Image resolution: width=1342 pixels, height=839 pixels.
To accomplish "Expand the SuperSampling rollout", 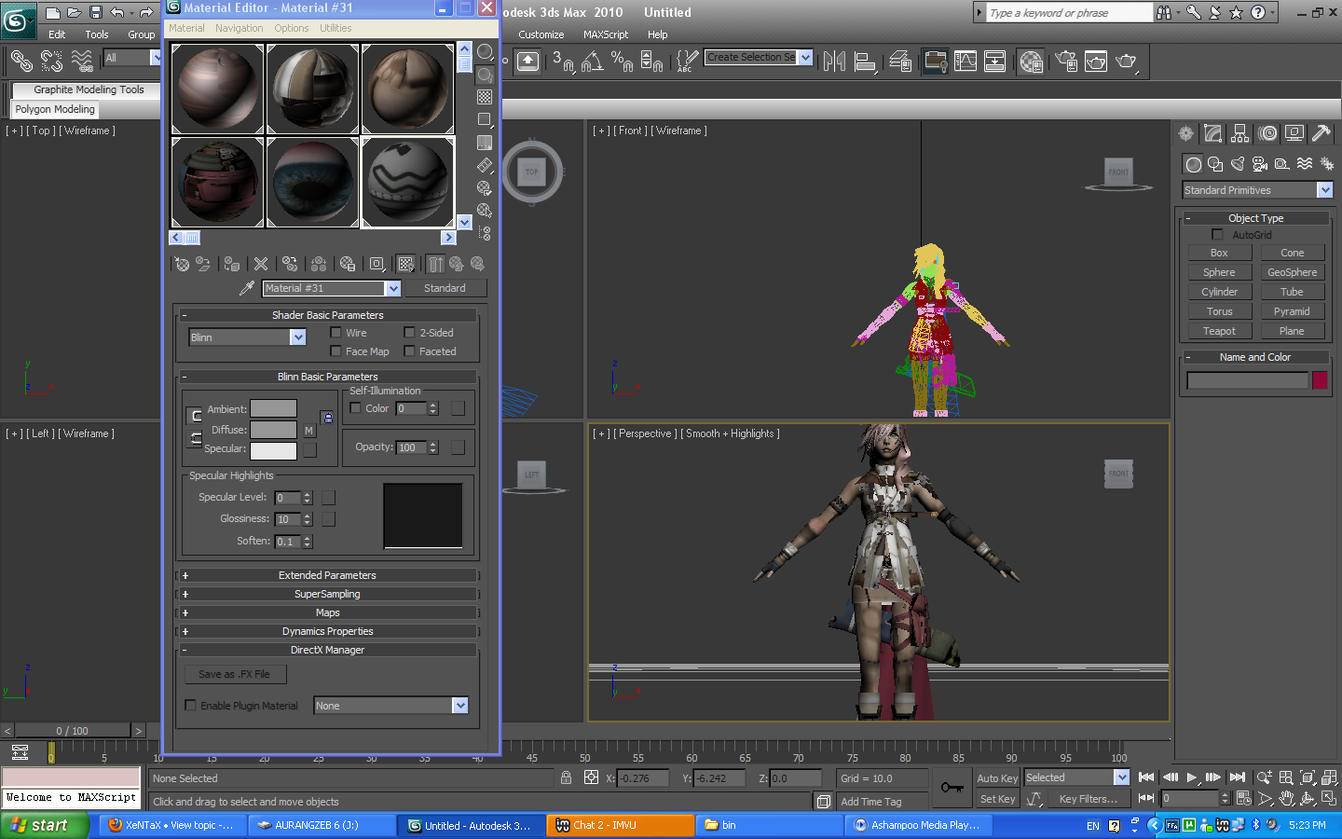I will pos(327,594).
